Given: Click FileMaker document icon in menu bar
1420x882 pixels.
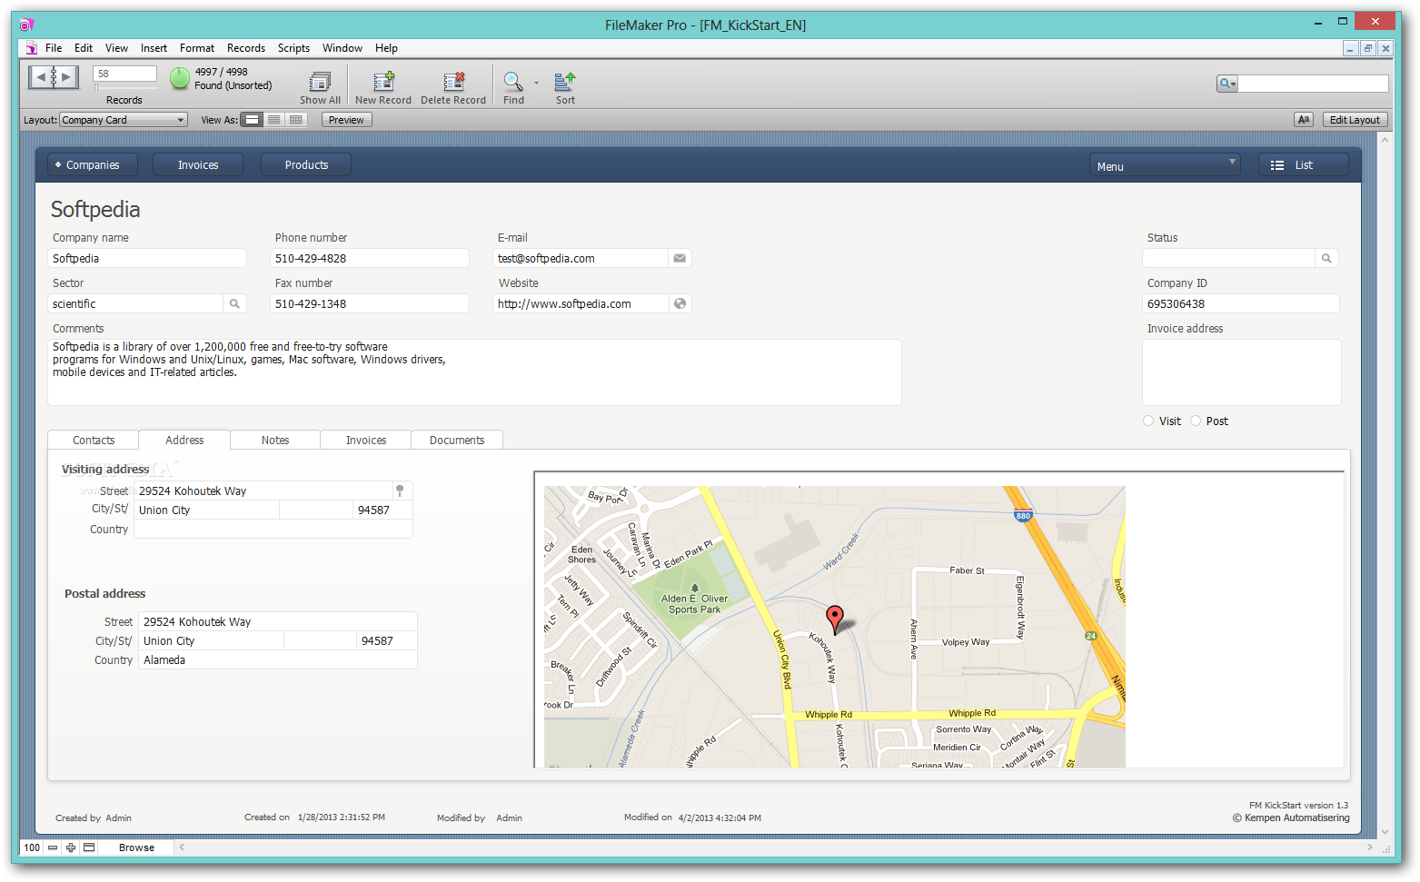Looking at the screenshot, I should coord(31,48).
